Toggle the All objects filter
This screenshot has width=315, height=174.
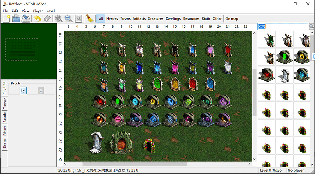[x=101, y=18]
